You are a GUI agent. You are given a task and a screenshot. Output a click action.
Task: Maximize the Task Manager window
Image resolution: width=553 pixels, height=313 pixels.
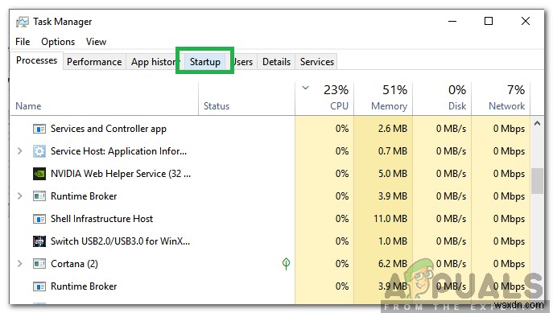click(x=489, y=22)
